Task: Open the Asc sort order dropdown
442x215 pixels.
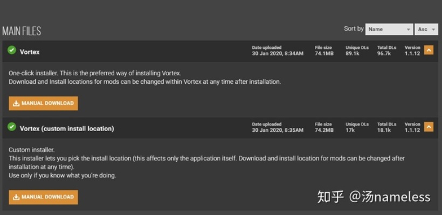Action: click(x=426, y=29)
